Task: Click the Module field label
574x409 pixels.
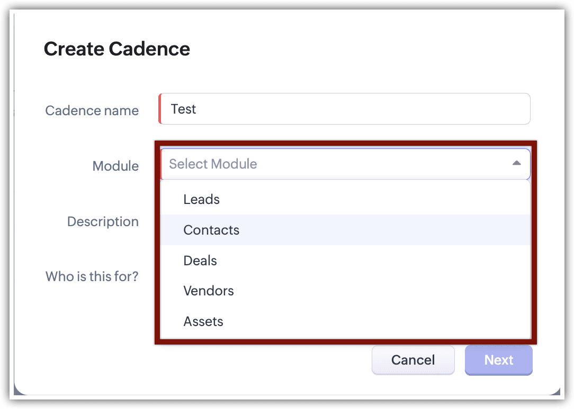Action: click(115, 166)
